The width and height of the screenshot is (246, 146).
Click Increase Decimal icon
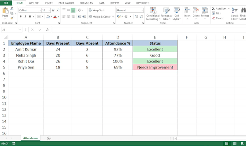tap(137, 17)
